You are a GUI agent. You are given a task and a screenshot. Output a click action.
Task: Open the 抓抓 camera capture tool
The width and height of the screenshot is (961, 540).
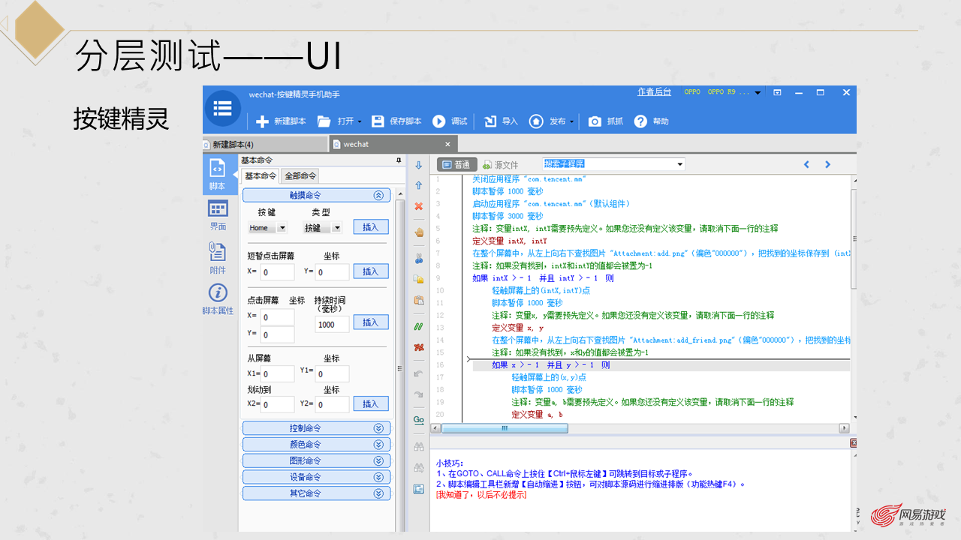pyautogui.click(x=595, y=121)
